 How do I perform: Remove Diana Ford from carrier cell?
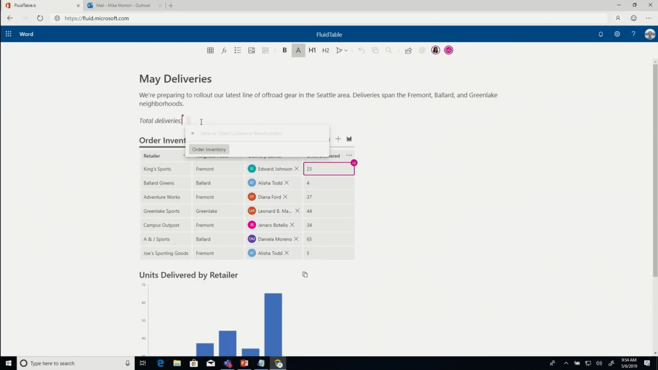pos(285,197)
